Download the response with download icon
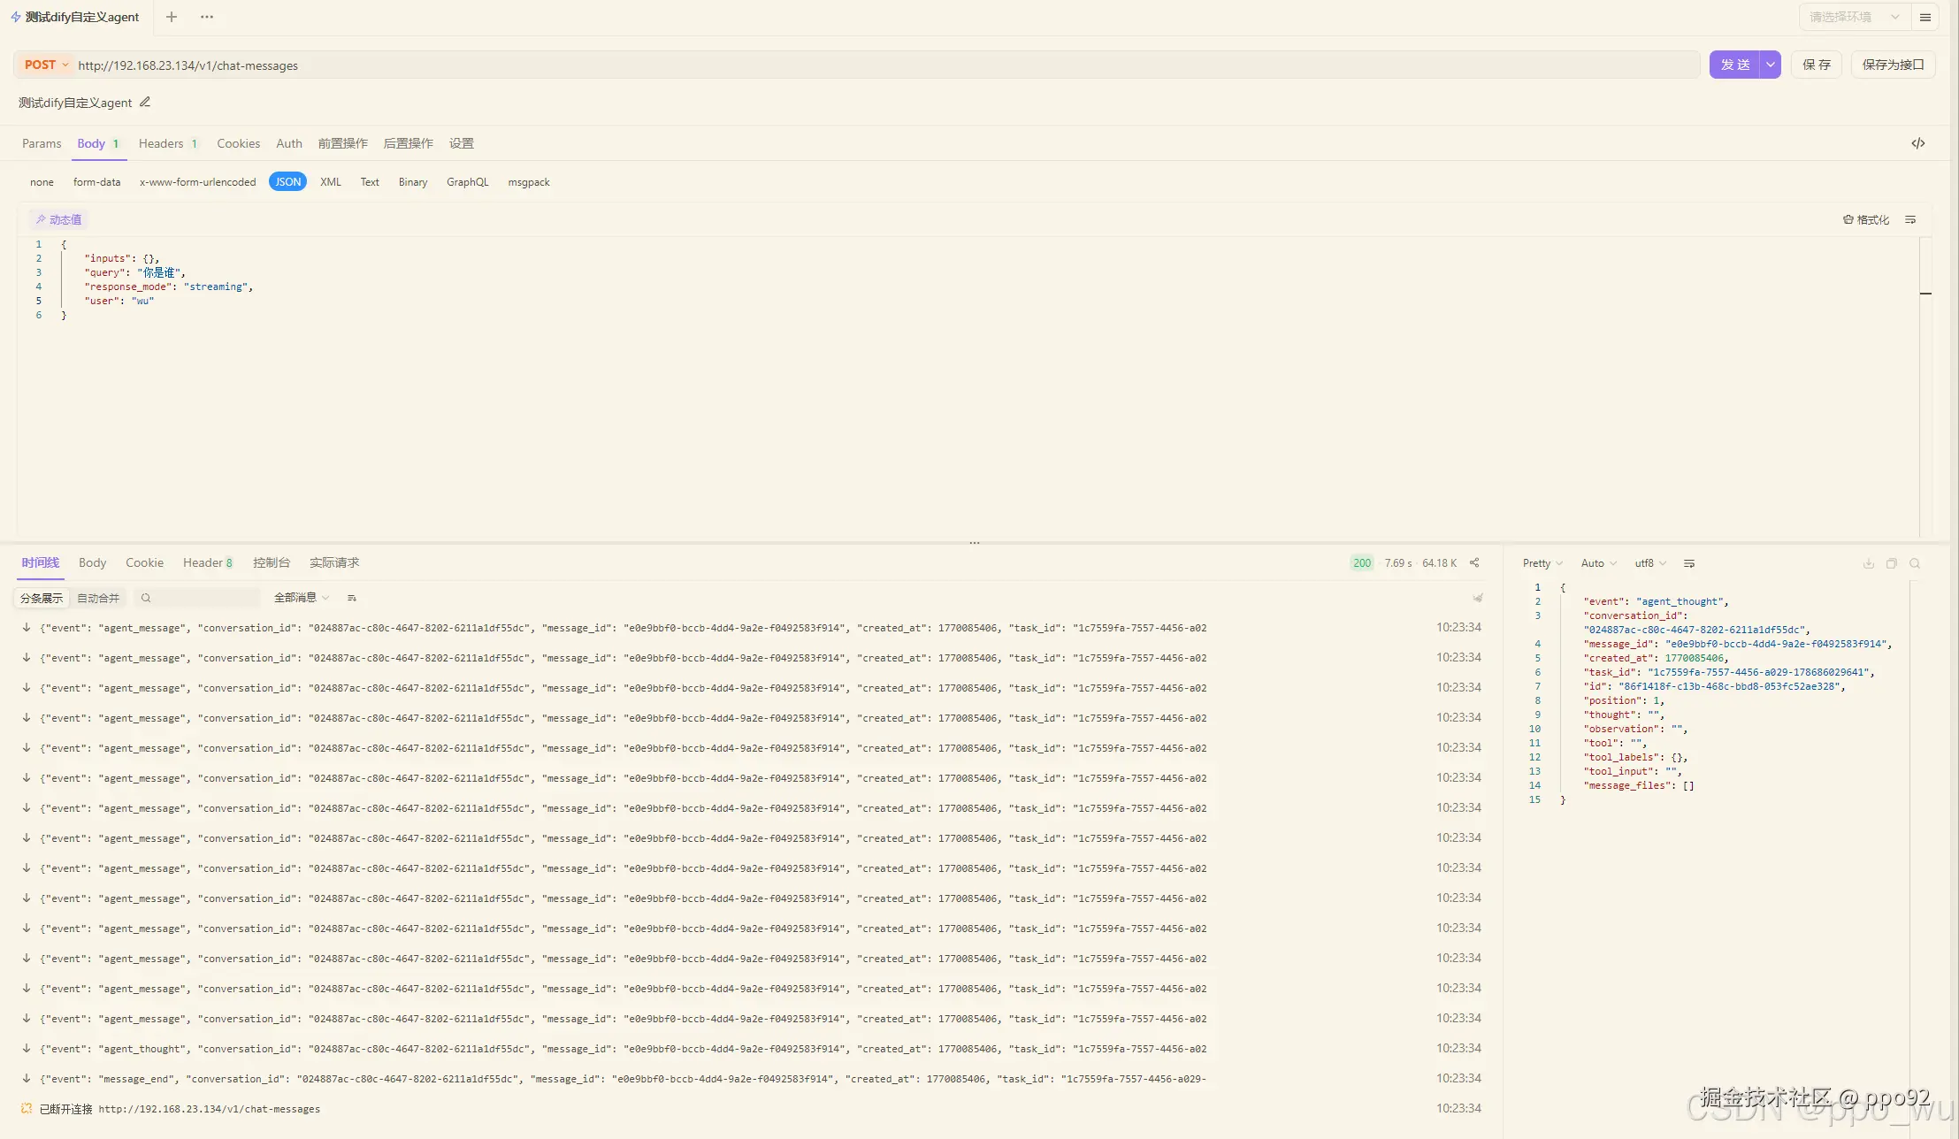The image size is (1959, 1139). [x=1868, y=563]
